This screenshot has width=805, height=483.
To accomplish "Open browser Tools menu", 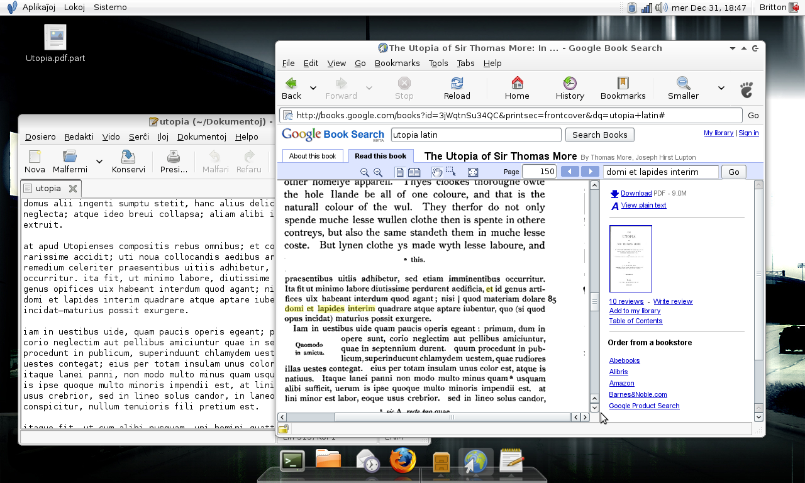I will pyautogui.click(x=438, y=63).
